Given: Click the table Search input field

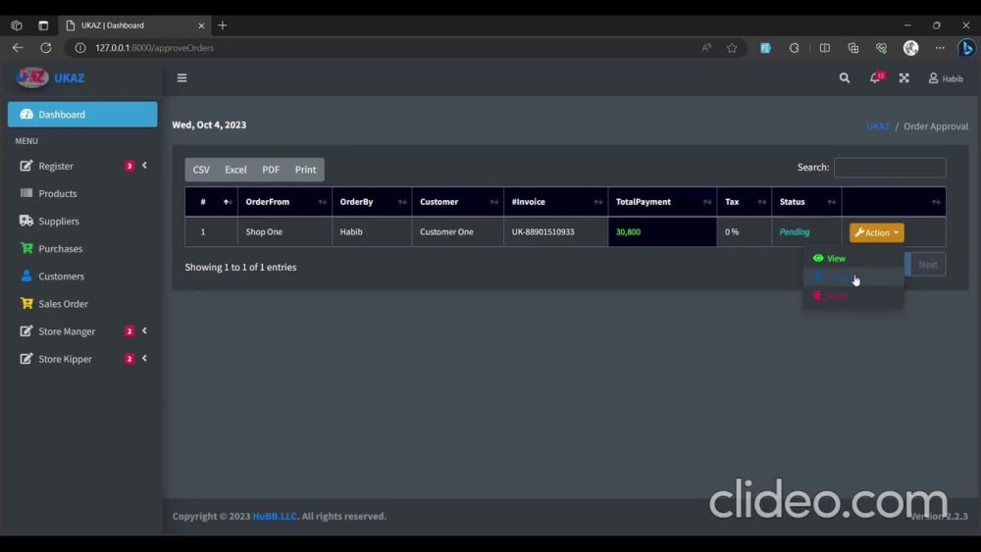Looking at the screenshot, I should coord(890,168).
